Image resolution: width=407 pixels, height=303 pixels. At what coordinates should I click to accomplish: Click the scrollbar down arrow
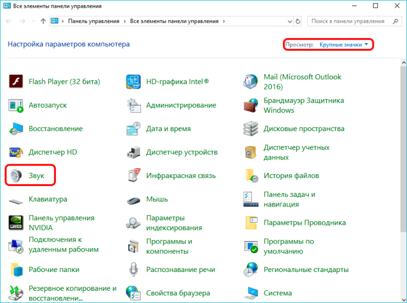click(403, 299)
